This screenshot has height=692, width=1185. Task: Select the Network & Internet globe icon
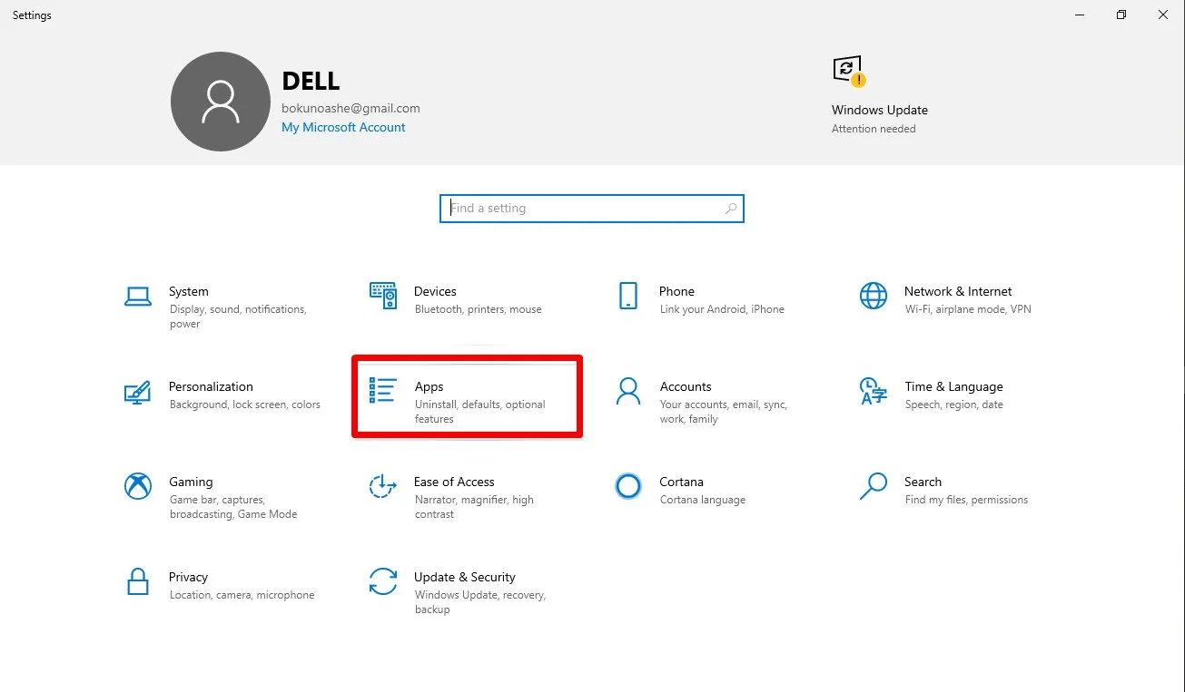coord(874,296)
